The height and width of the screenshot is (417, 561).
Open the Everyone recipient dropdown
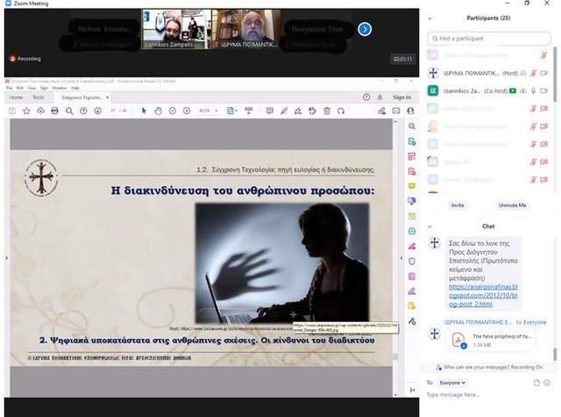[452, 383]
